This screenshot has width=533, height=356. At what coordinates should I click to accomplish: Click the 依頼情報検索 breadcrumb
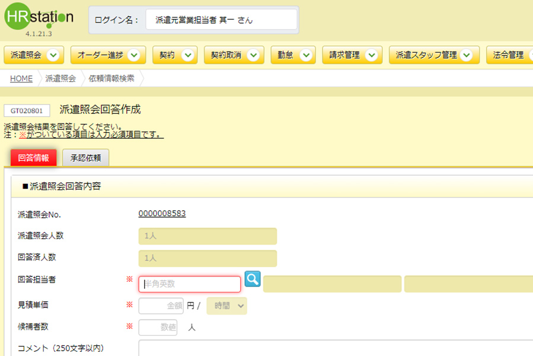pyautogui.click(x=111, y=79)
